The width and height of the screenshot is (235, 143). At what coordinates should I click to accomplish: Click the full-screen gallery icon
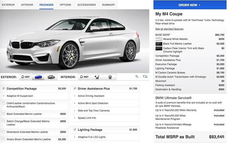[x=145, y=77]
